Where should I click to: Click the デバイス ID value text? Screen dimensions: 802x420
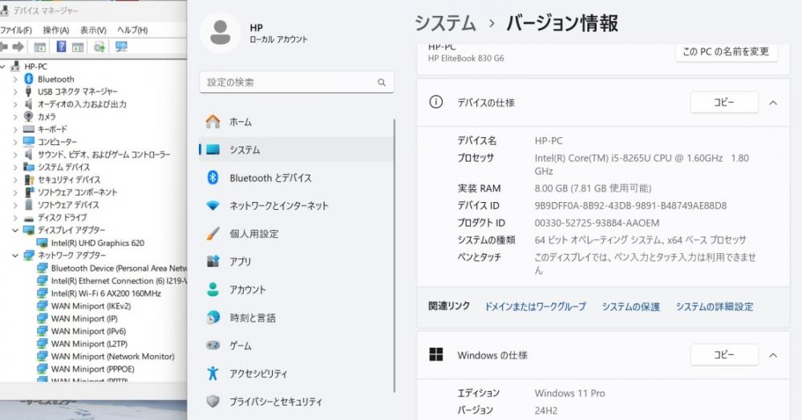coord(630,205)
